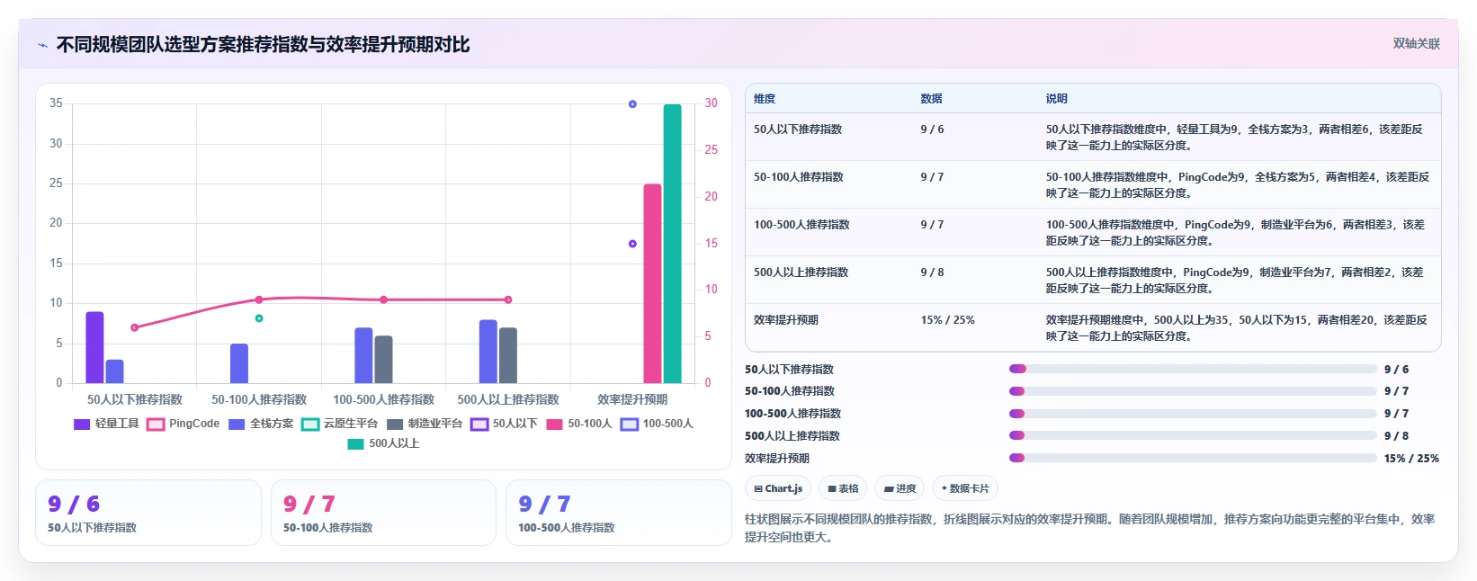
Task: Click the chart description paragraph starting 柱状图展示
Action: [1090, 528]
